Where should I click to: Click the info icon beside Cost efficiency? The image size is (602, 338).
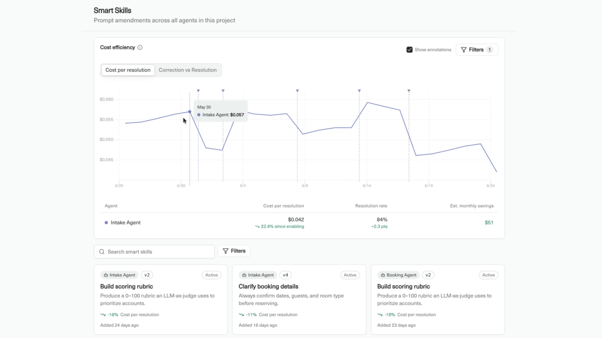click(140, 47)
